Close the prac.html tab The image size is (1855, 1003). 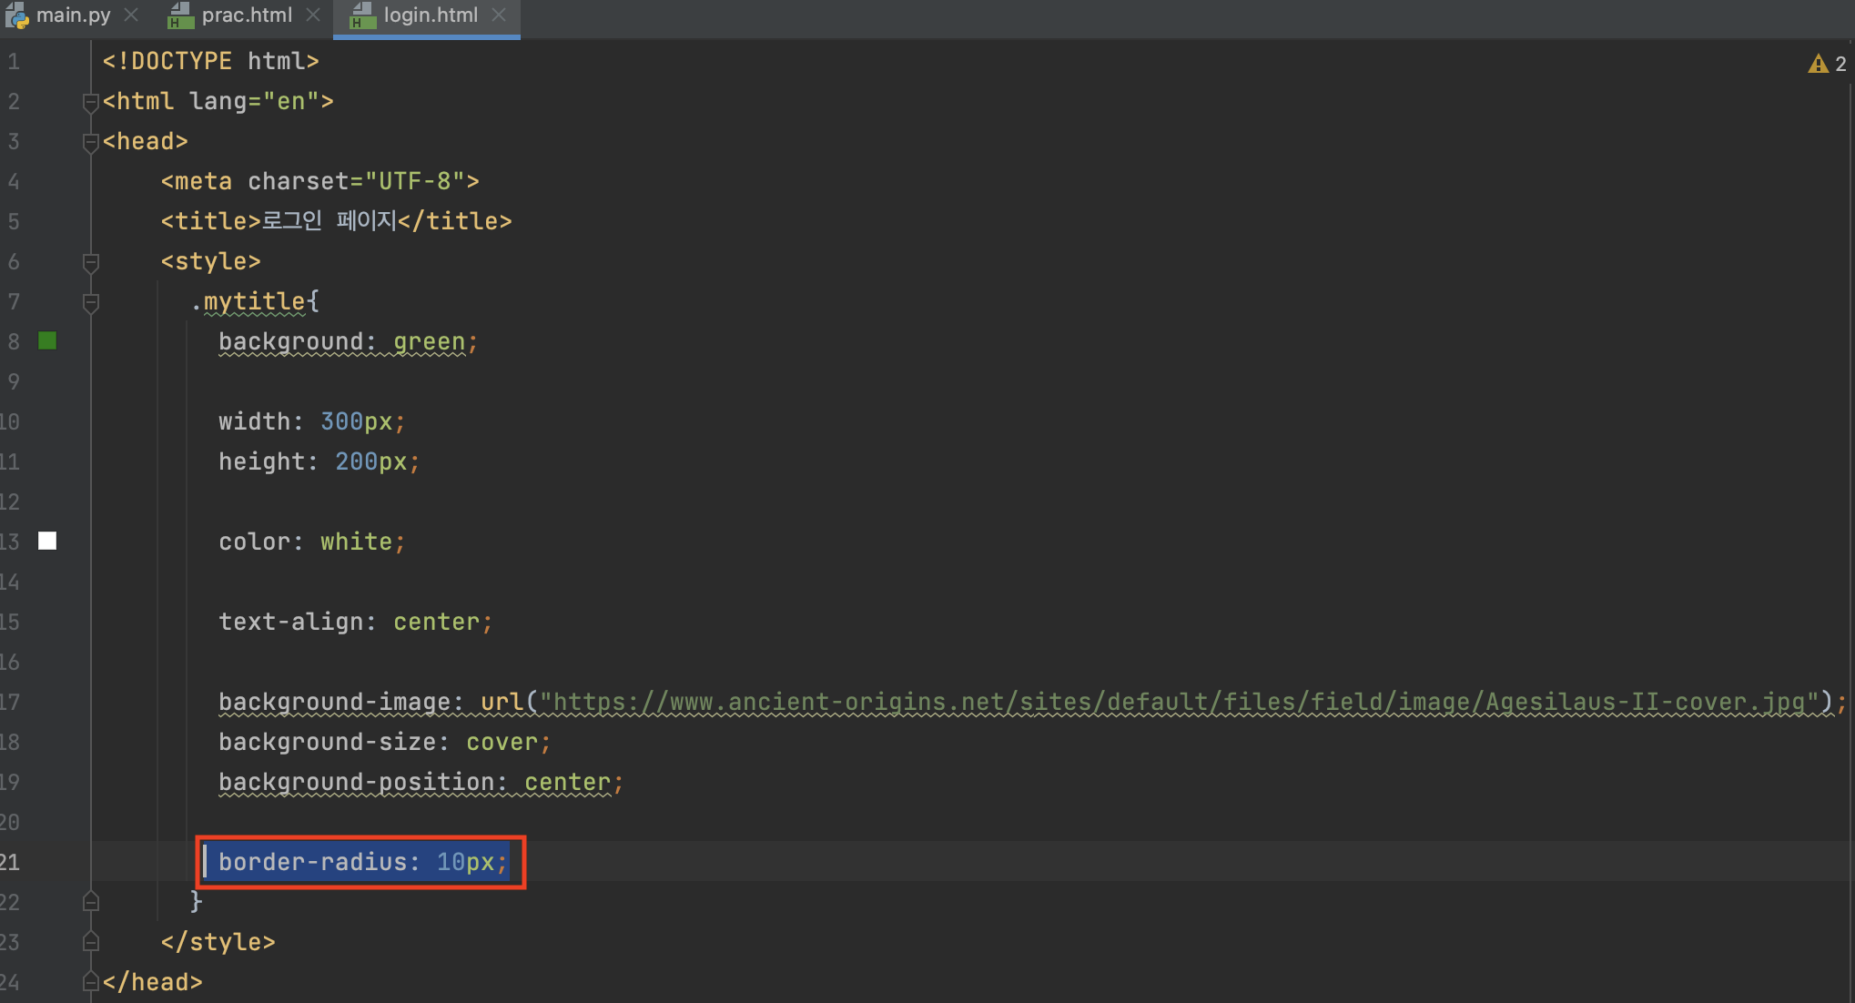[x=313, y=15]
